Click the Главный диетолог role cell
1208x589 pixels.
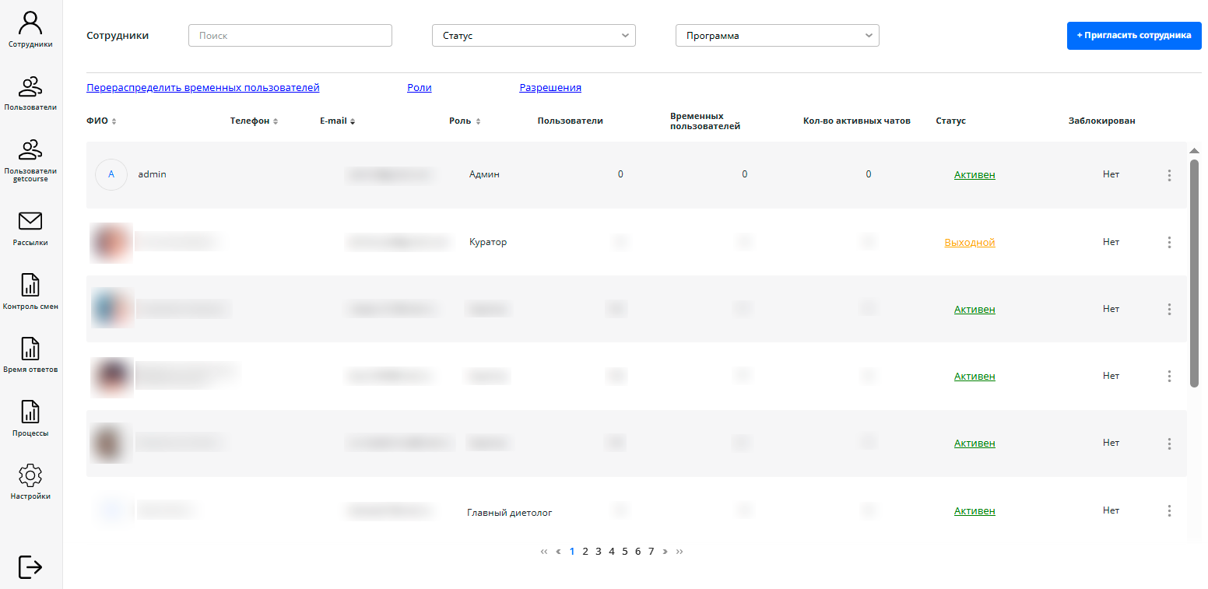(x=510, y=513)
